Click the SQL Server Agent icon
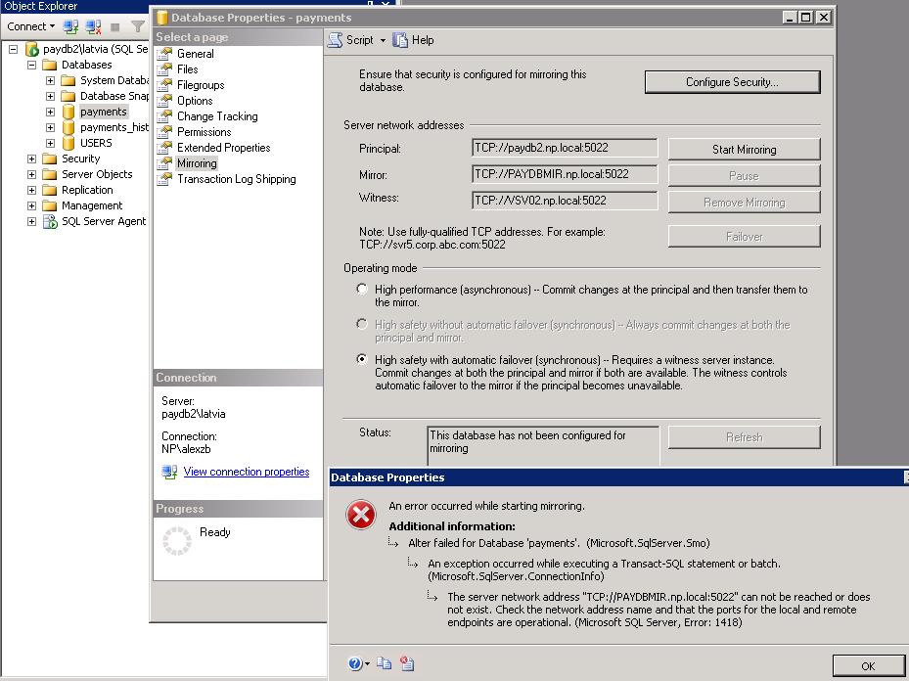This screenshot has height=681, width=909. coord(51,221)
